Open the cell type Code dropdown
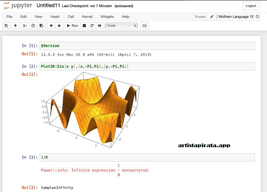Screen dimensions: 267x192 pos(121,26)
